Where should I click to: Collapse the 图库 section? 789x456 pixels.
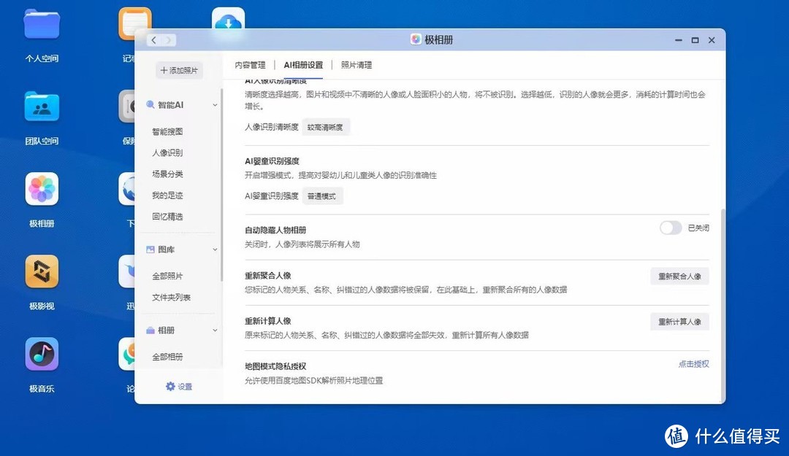pos(214,249)
